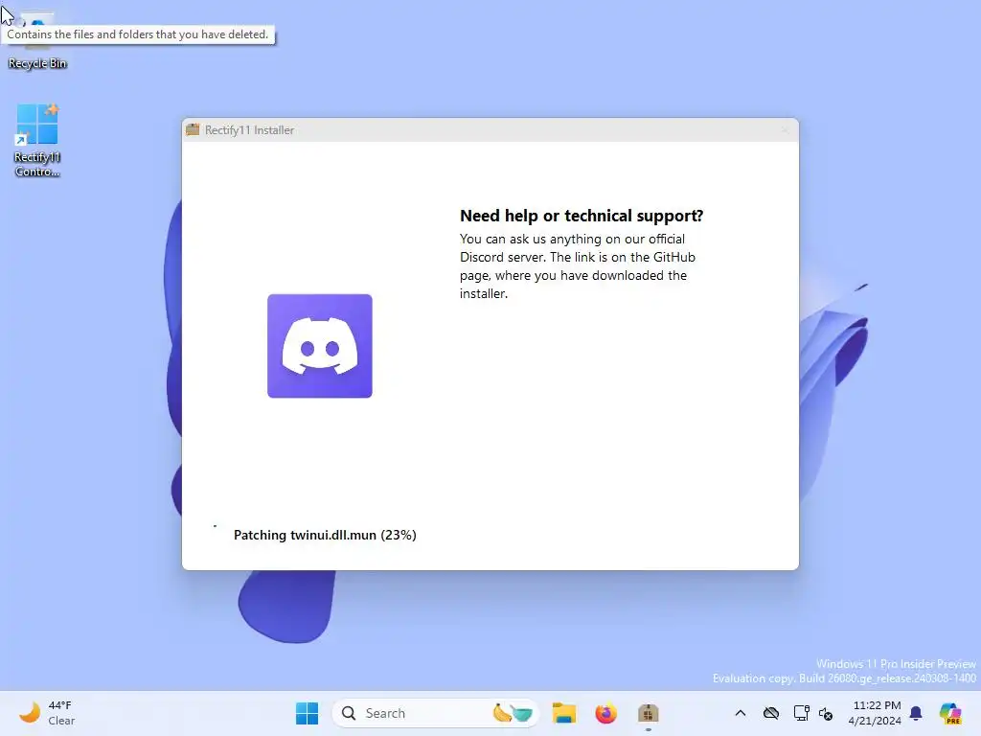
Task: Click the search highlights banana icon
Action: [513, 713]
